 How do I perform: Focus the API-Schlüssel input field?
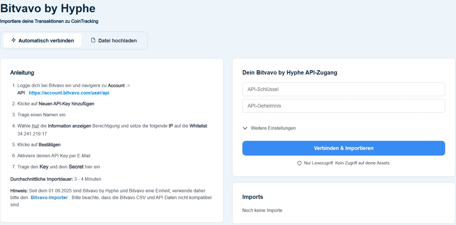pyautogui.click(x=343, y=89)
